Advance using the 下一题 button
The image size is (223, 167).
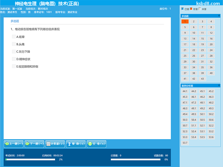[34, 144]
